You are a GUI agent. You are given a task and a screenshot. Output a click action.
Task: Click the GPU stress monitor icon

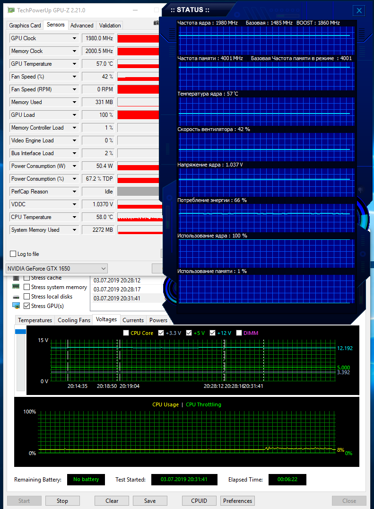pos(16,306)
